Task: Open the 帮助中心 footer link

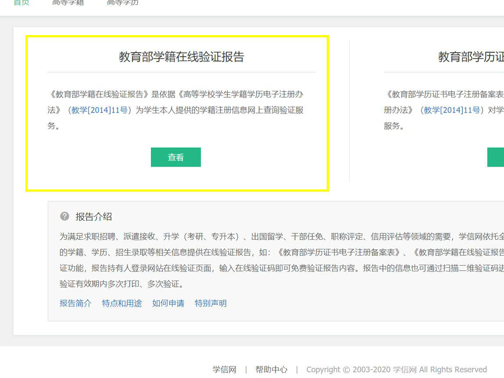Action: coord(271,369)
